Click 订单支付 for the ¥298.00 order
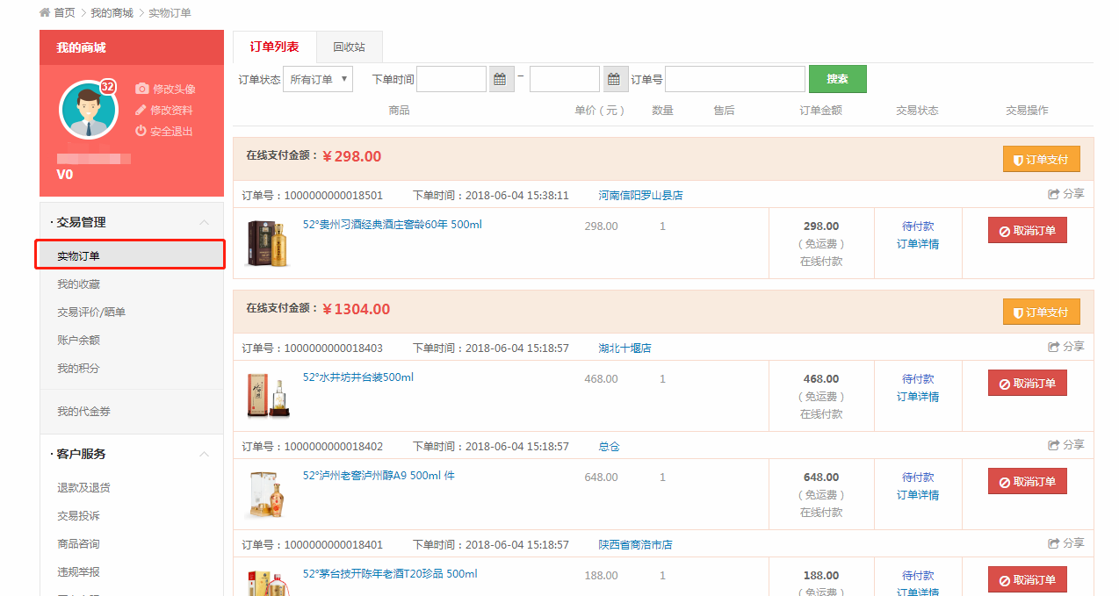 click(1041, 159)
